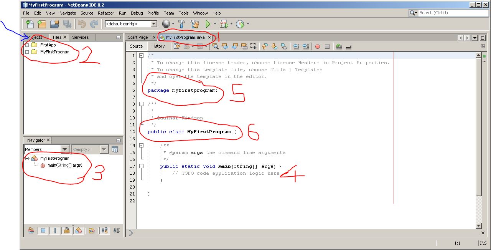Start macro recording with the red circle icon

point(317,46)
